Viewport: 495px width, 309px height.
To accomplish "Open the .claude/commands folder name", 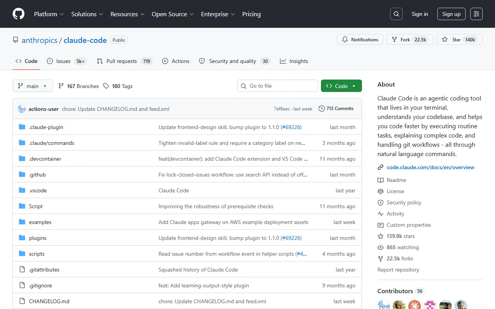I will click(x=51, y=143).
